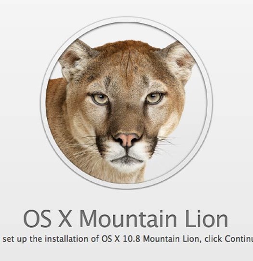The image size is (253, 261).
Task: Click the word "Mountain" in the large title
Action: pyautogui.click(x=128, y=218)
